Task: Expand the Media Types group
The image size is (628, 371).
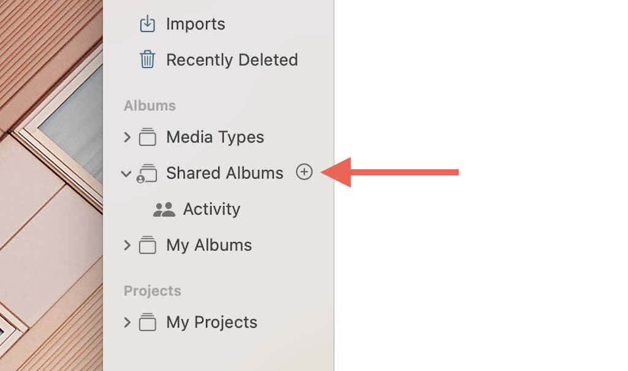Action: pos(127,137)
